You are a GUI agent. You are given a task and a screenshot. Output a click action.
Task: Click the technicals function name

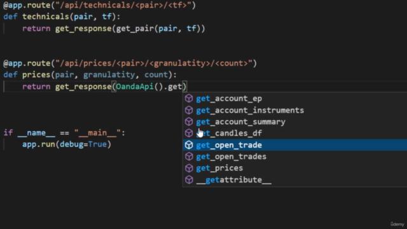pos(45,17)
